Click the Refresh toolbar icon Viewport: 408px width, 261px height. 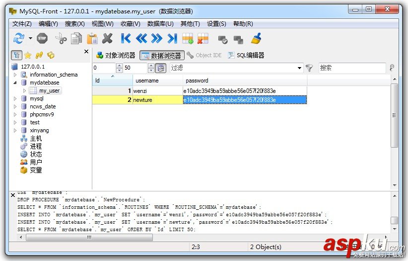click(19, 39)
